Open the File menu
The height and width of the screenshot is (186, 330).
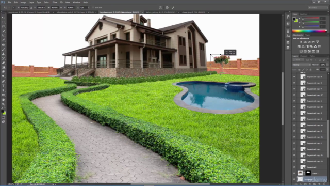(x=9, y=2)
